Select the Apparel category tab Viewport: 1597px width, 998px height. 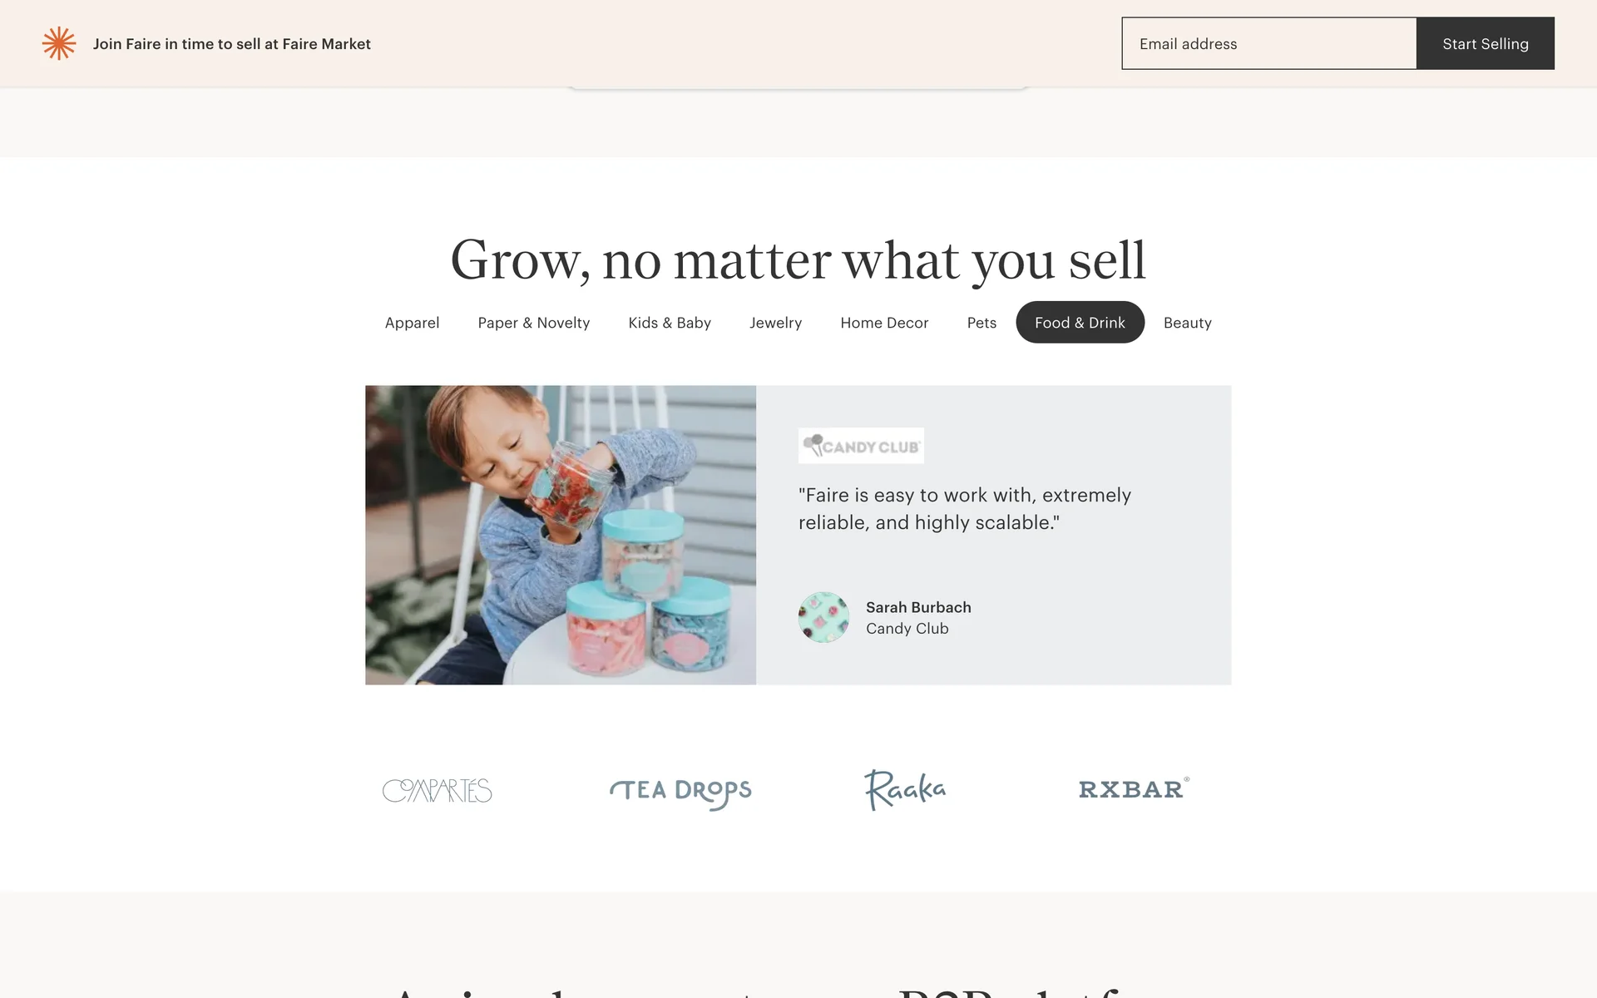click(412, 323)
